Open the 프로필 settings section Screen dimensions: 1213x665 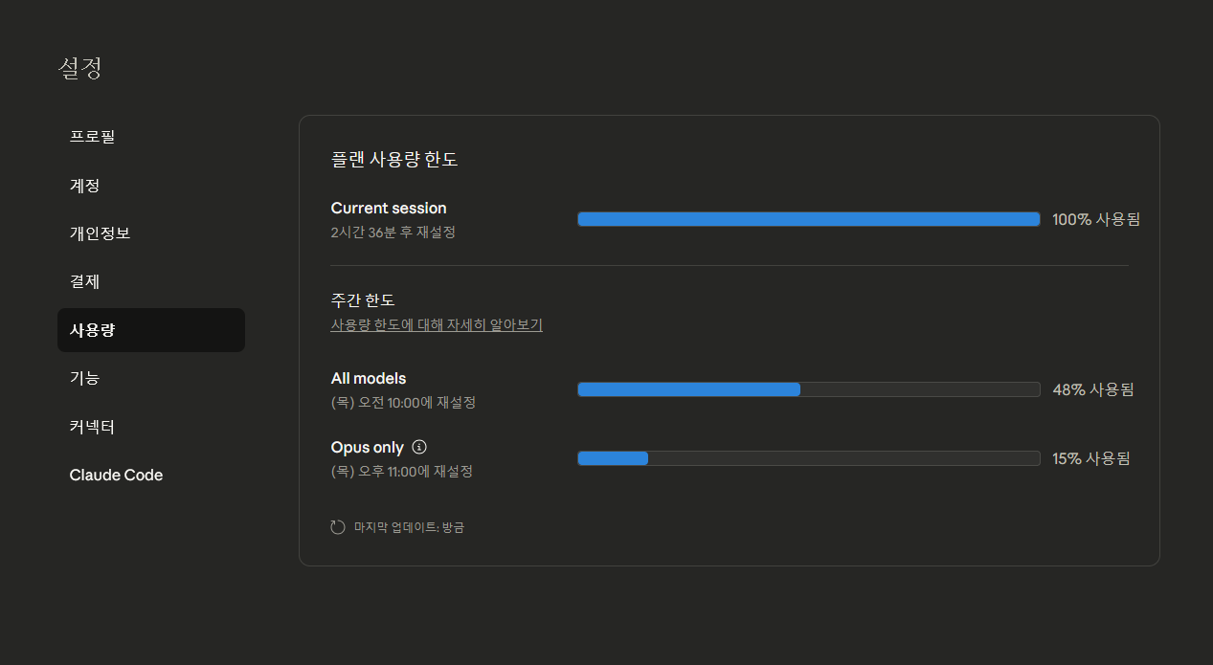tap(93, 137)
